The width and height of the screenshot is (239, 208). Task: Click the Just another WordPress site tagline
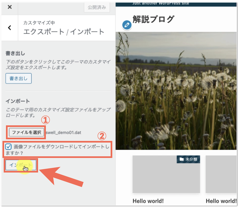tap(161, 3)
